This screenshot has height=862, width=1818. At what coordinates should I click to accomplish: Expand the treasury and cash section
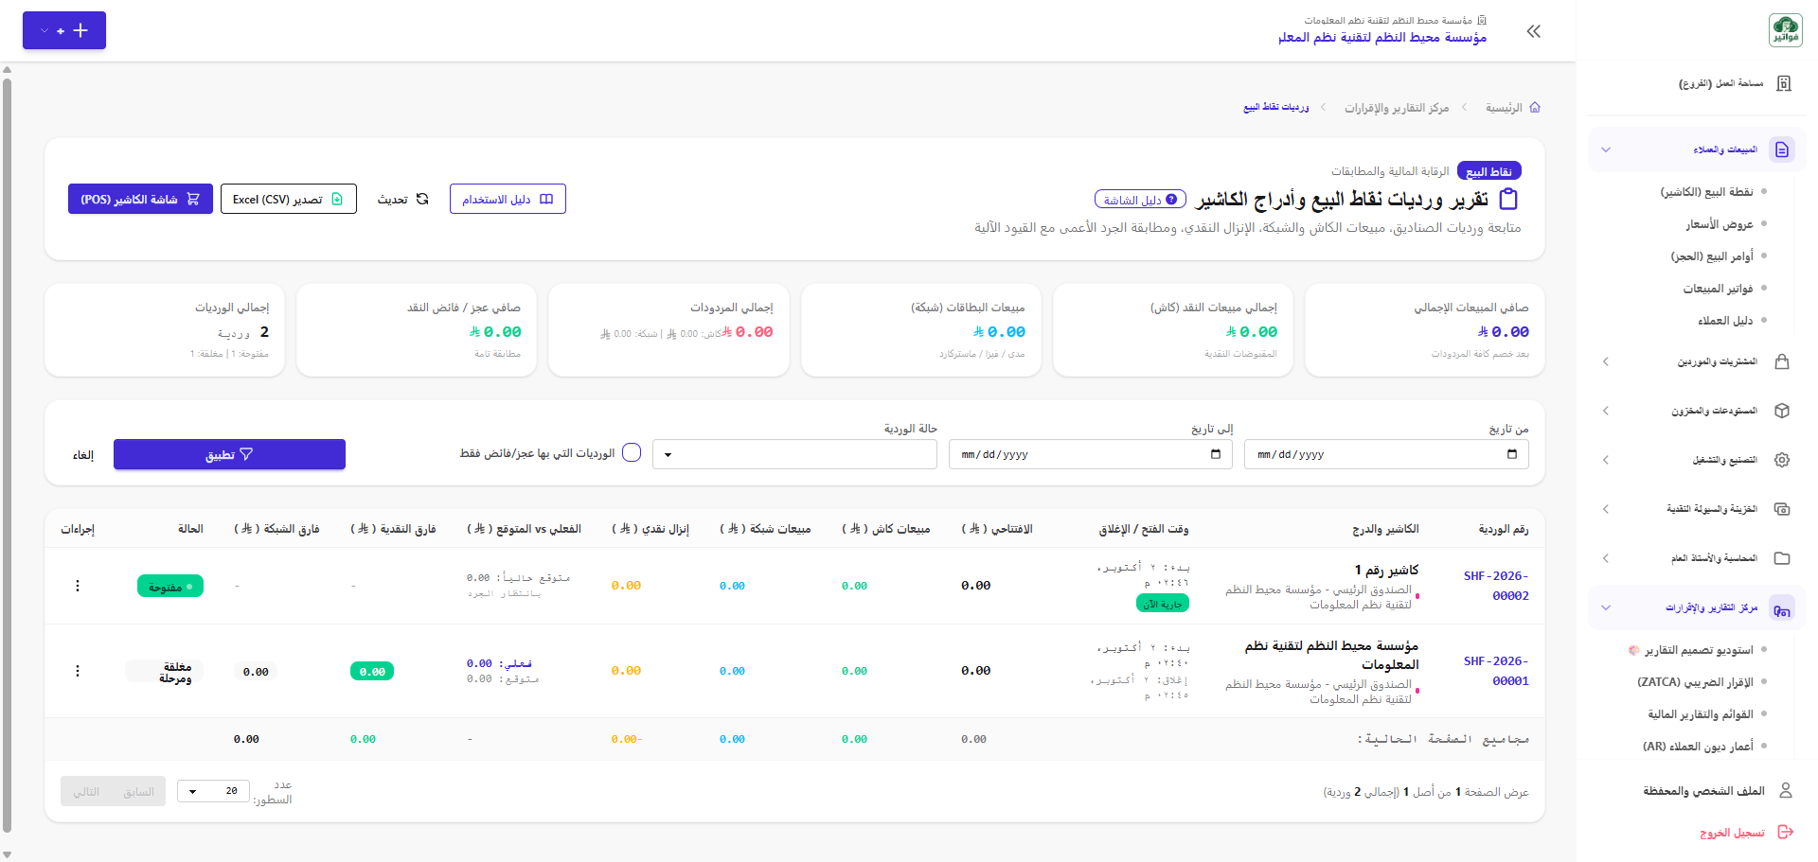coord(1606,509)
